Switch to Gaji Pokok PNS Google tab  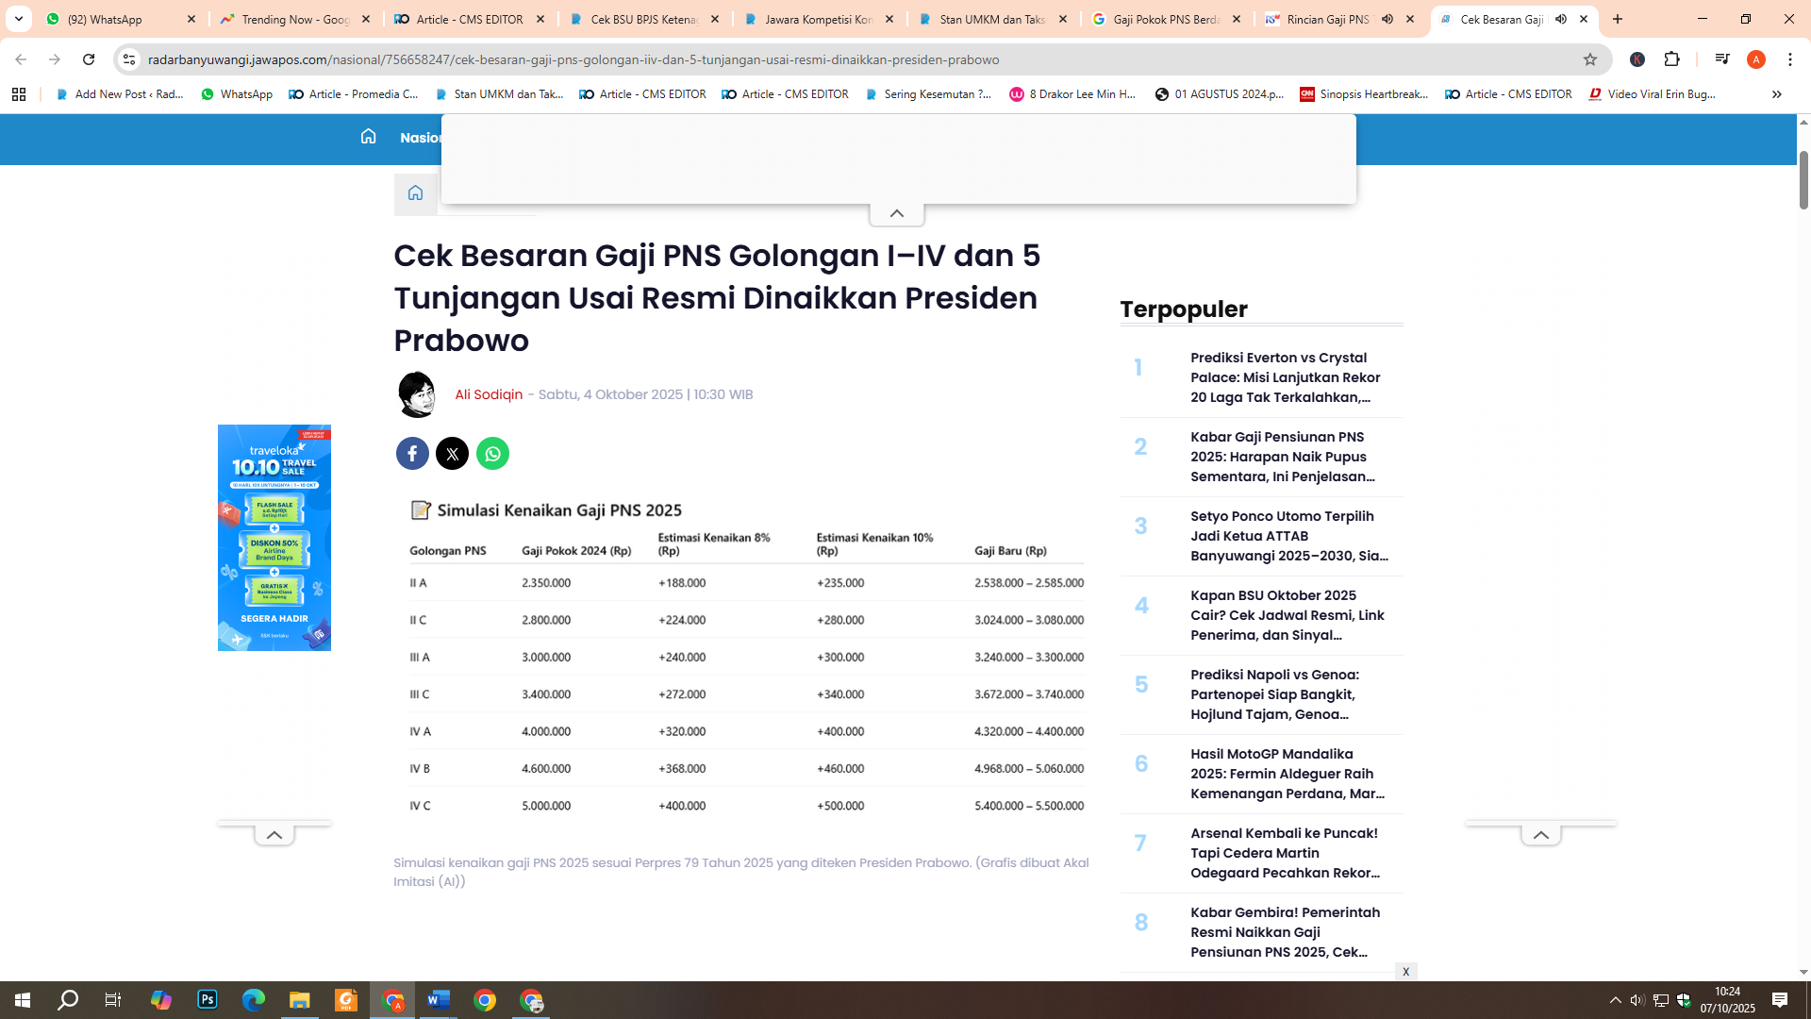tap(1167, 19)
